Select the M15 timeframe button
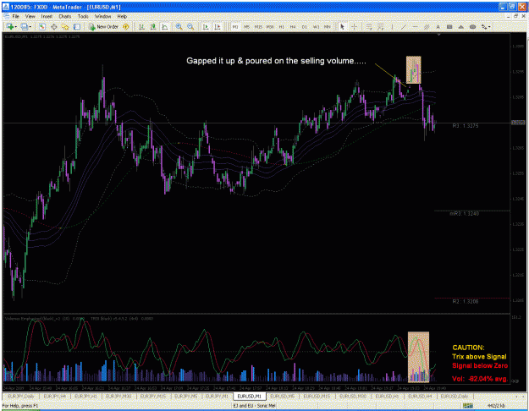Image resolution: width=529 pixels, height=411 pixels. point(258,26)
